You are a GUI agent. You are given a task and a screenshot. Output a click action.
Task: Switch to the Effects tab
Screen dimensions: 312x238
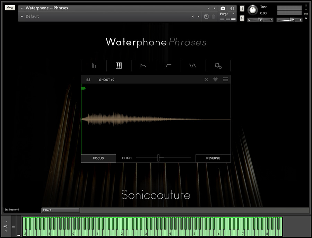61,210
